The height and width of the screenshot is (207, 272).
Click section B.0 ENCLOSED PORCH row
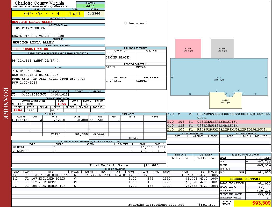115,179
